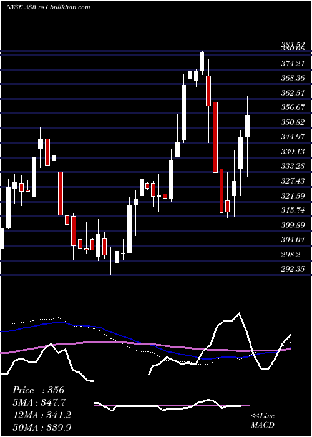
Task: Click the 339.13 price level label
Action: pyautogui.click(x=292, y=151)
